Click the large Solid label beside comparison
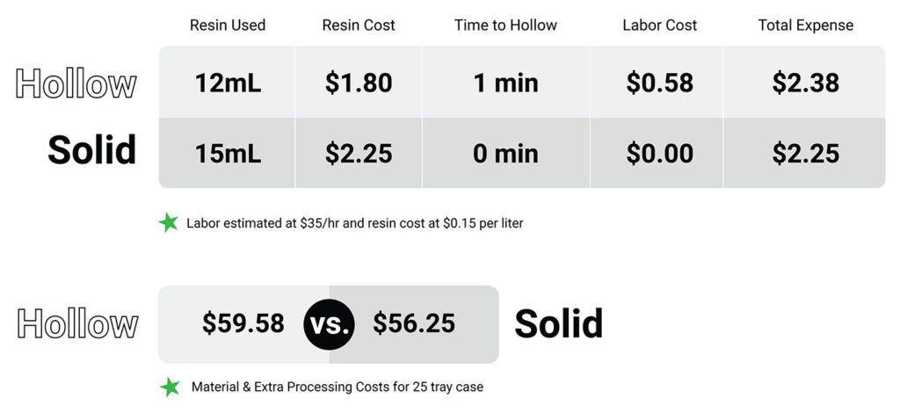Image resolution: width=900 pixels, height=413 pixels. tap(558, 323)
